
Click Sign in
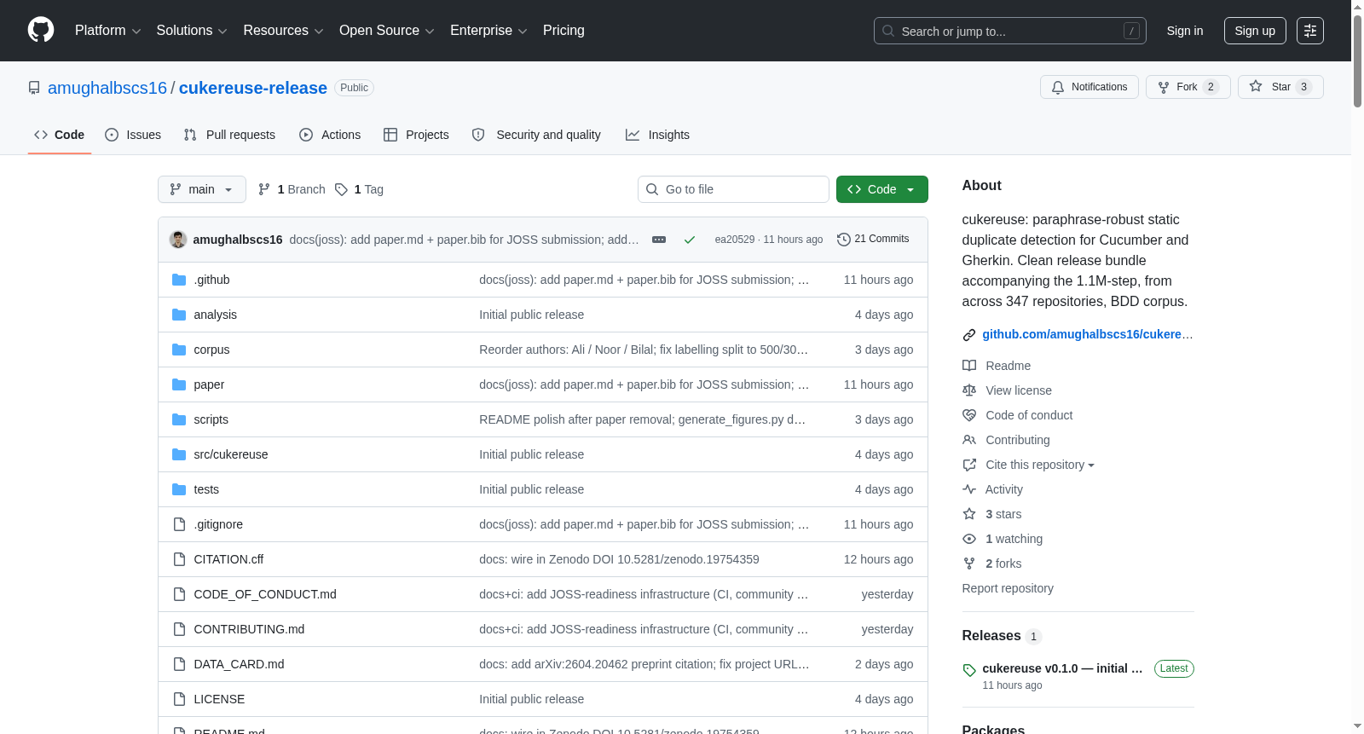1185,31
